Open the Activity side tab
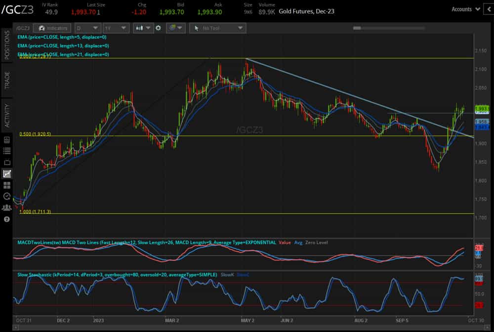Viewport: 494px width, 332px height. tap(7, 115)
